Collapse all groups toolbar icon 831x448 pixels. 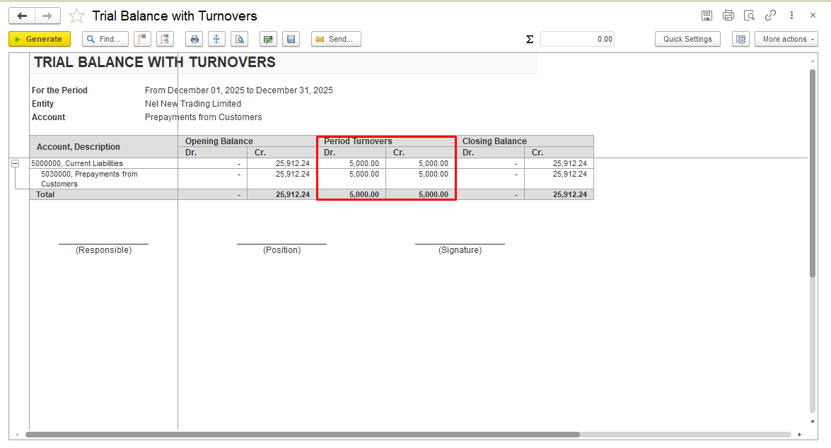pyautogui.click(x=143, y=39)
